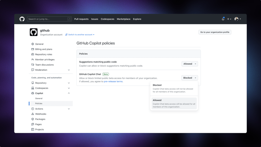
Task: Open the create new (+) menu
Action: tap(229, 19)
